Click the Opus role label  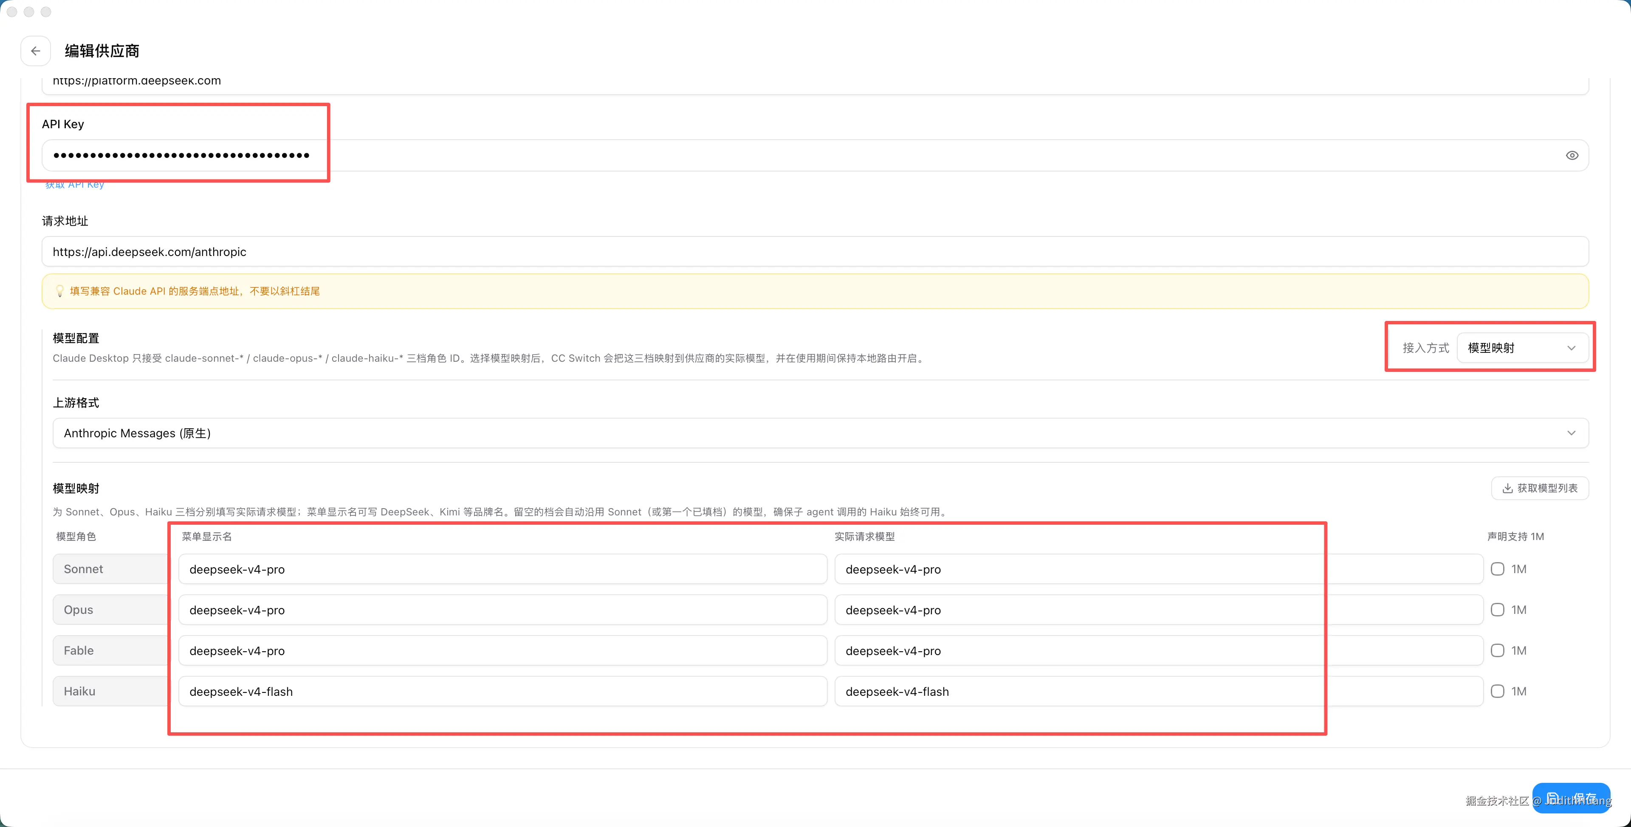click(x=79, y=609)
